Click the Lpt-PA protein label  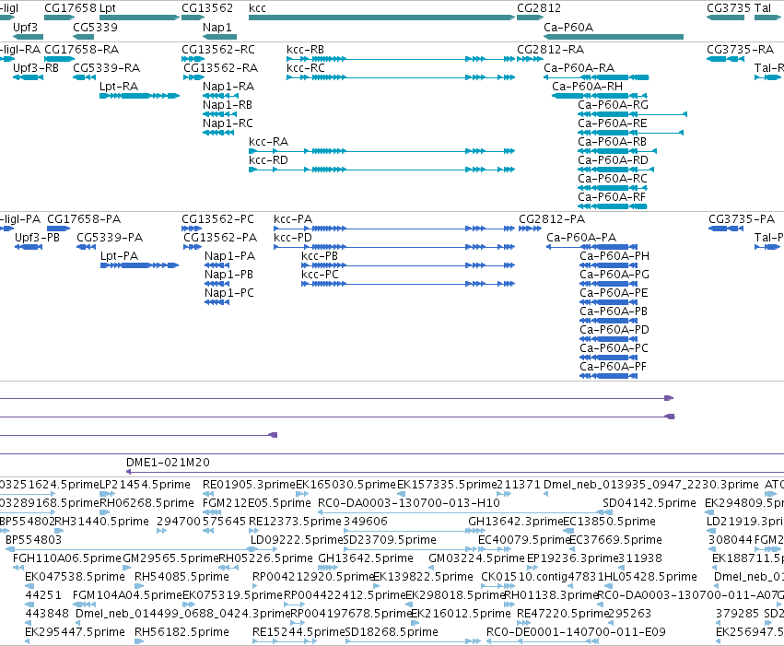(119, 256)
